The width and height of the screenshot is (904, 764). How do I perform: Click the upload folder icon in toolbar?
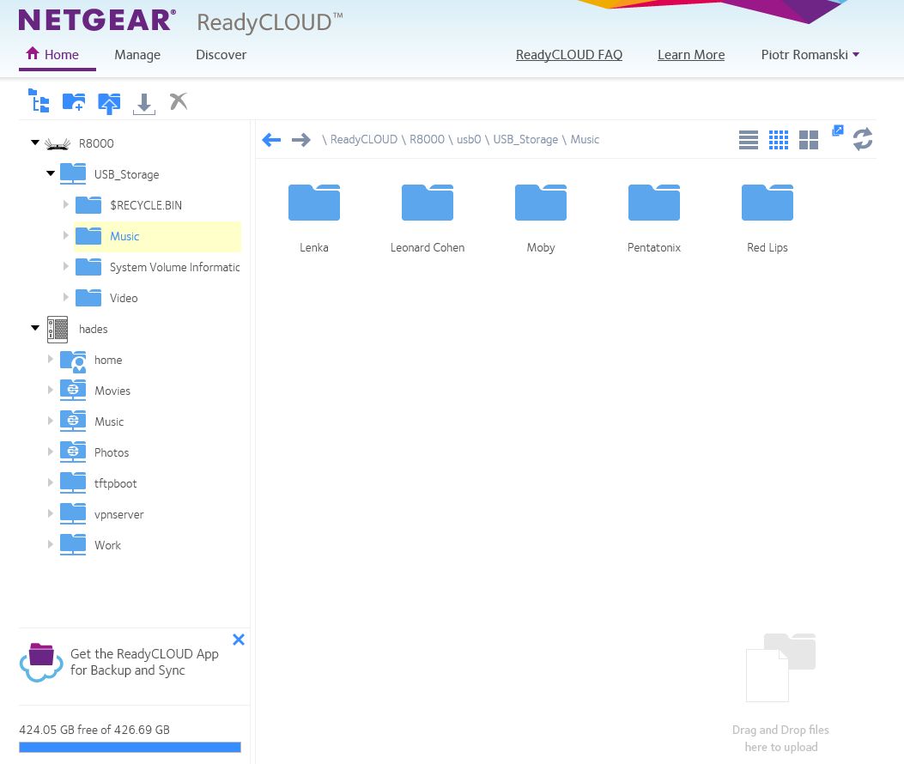coord(109,103)
